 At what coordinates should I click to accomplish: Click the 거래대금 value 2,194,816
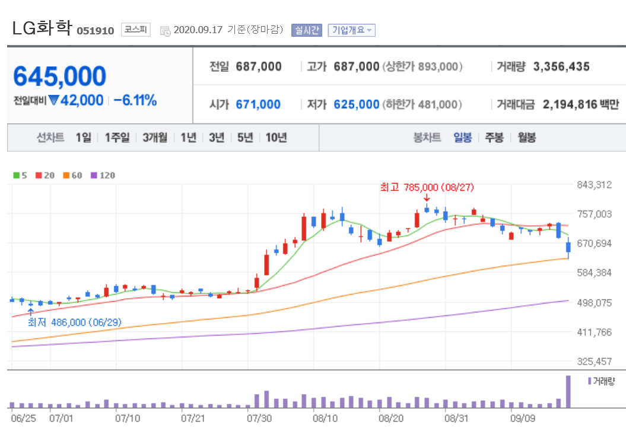(570, 104)
